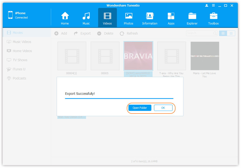Switch to list view layout
Screen dimensions: 241x168
click(231, 33)
